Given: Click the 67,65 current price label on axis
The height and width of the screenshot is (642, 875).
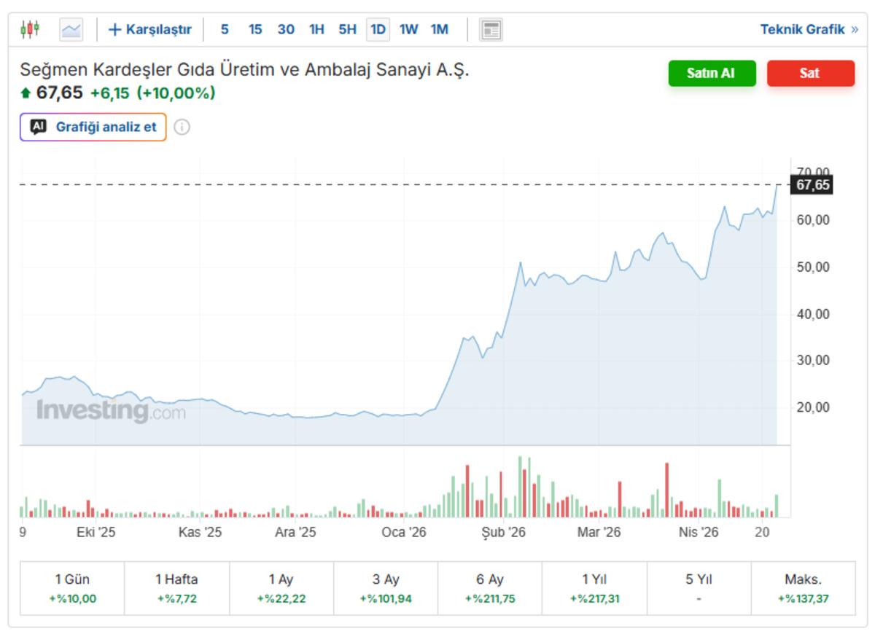Looking at the screenshot, I should pos(812,185).
